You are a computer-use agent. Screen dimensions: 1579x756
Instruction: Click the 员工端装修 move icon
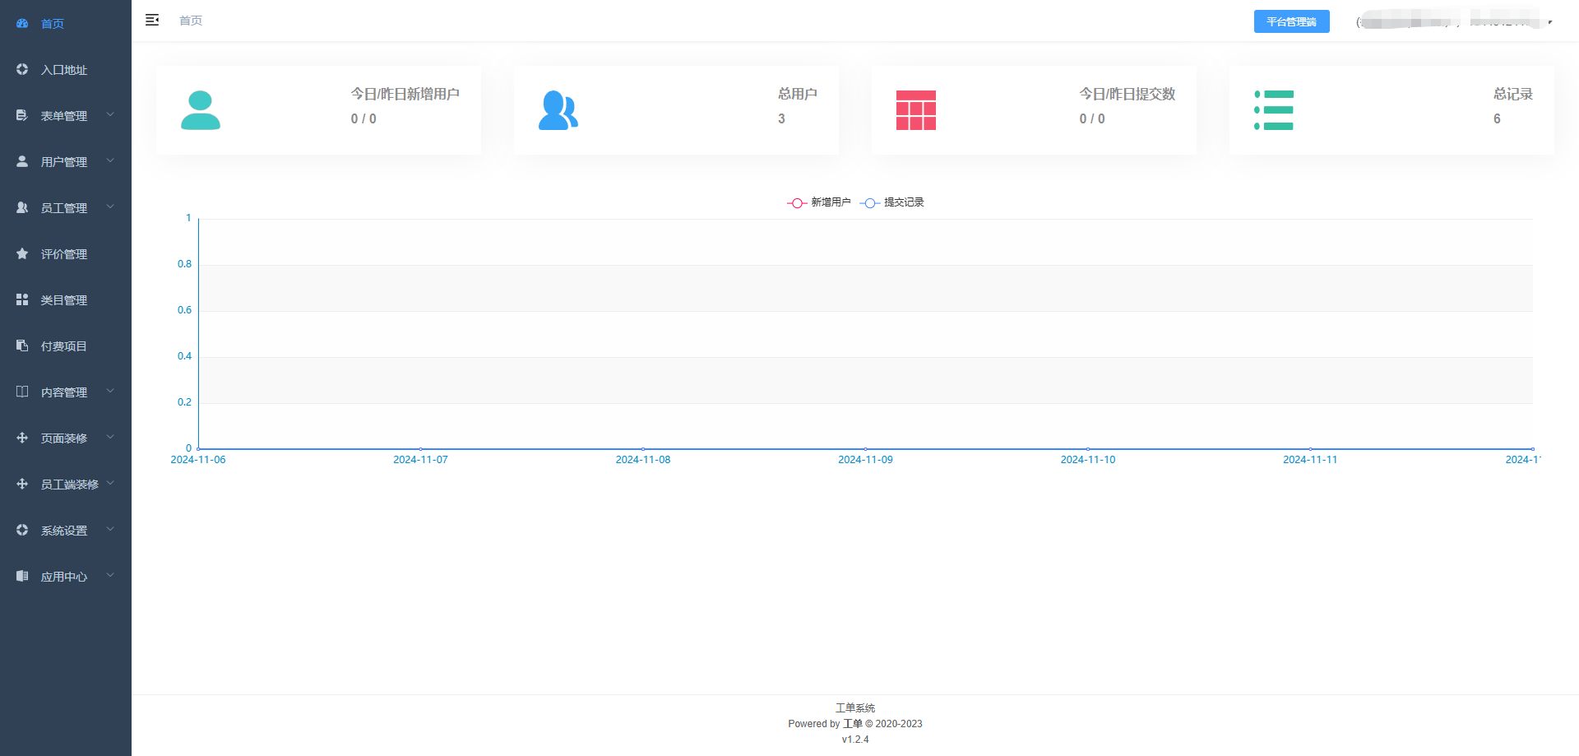22,484
